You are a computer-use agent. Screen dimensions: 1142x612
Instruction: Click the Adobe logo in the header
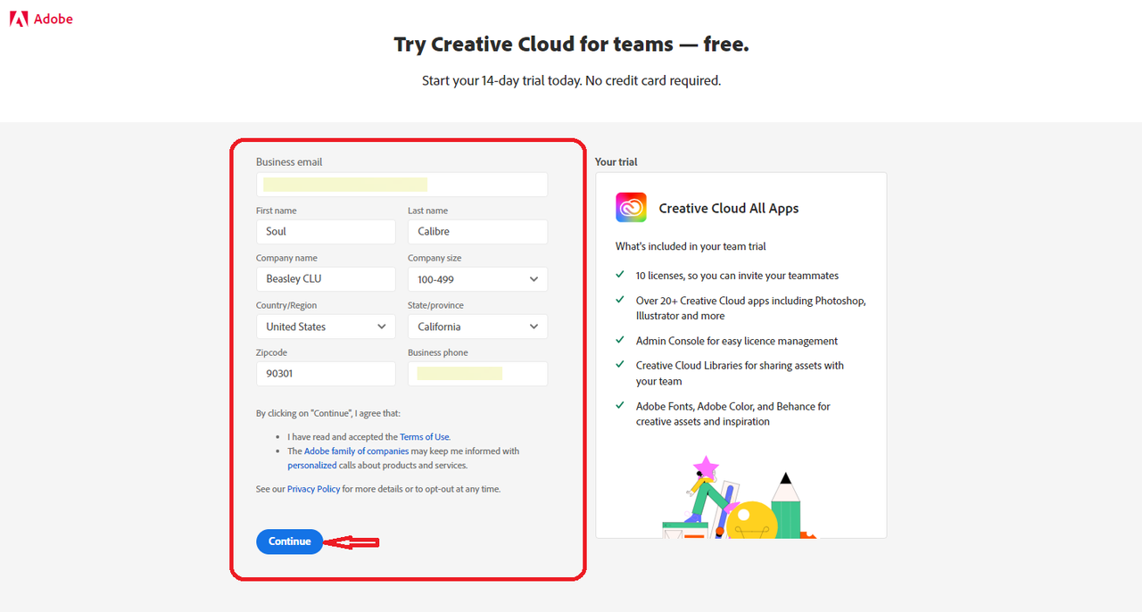(x=41, y=19)
